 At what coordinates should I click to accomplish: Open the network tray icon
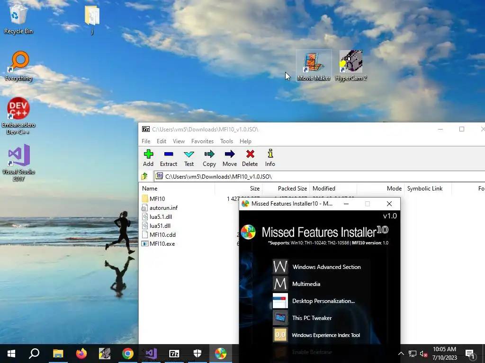click(413, 354)
